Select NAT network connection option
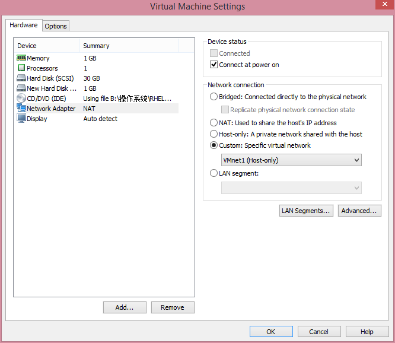The width and height of the screenshot is (395, 343). coord(214,123)
